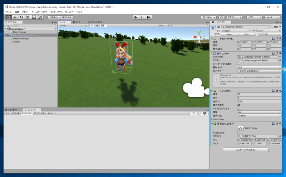286x177 pixels.
Task: Select the combined Transform tool
Action: pyautogui.click(x=40, y=17)
